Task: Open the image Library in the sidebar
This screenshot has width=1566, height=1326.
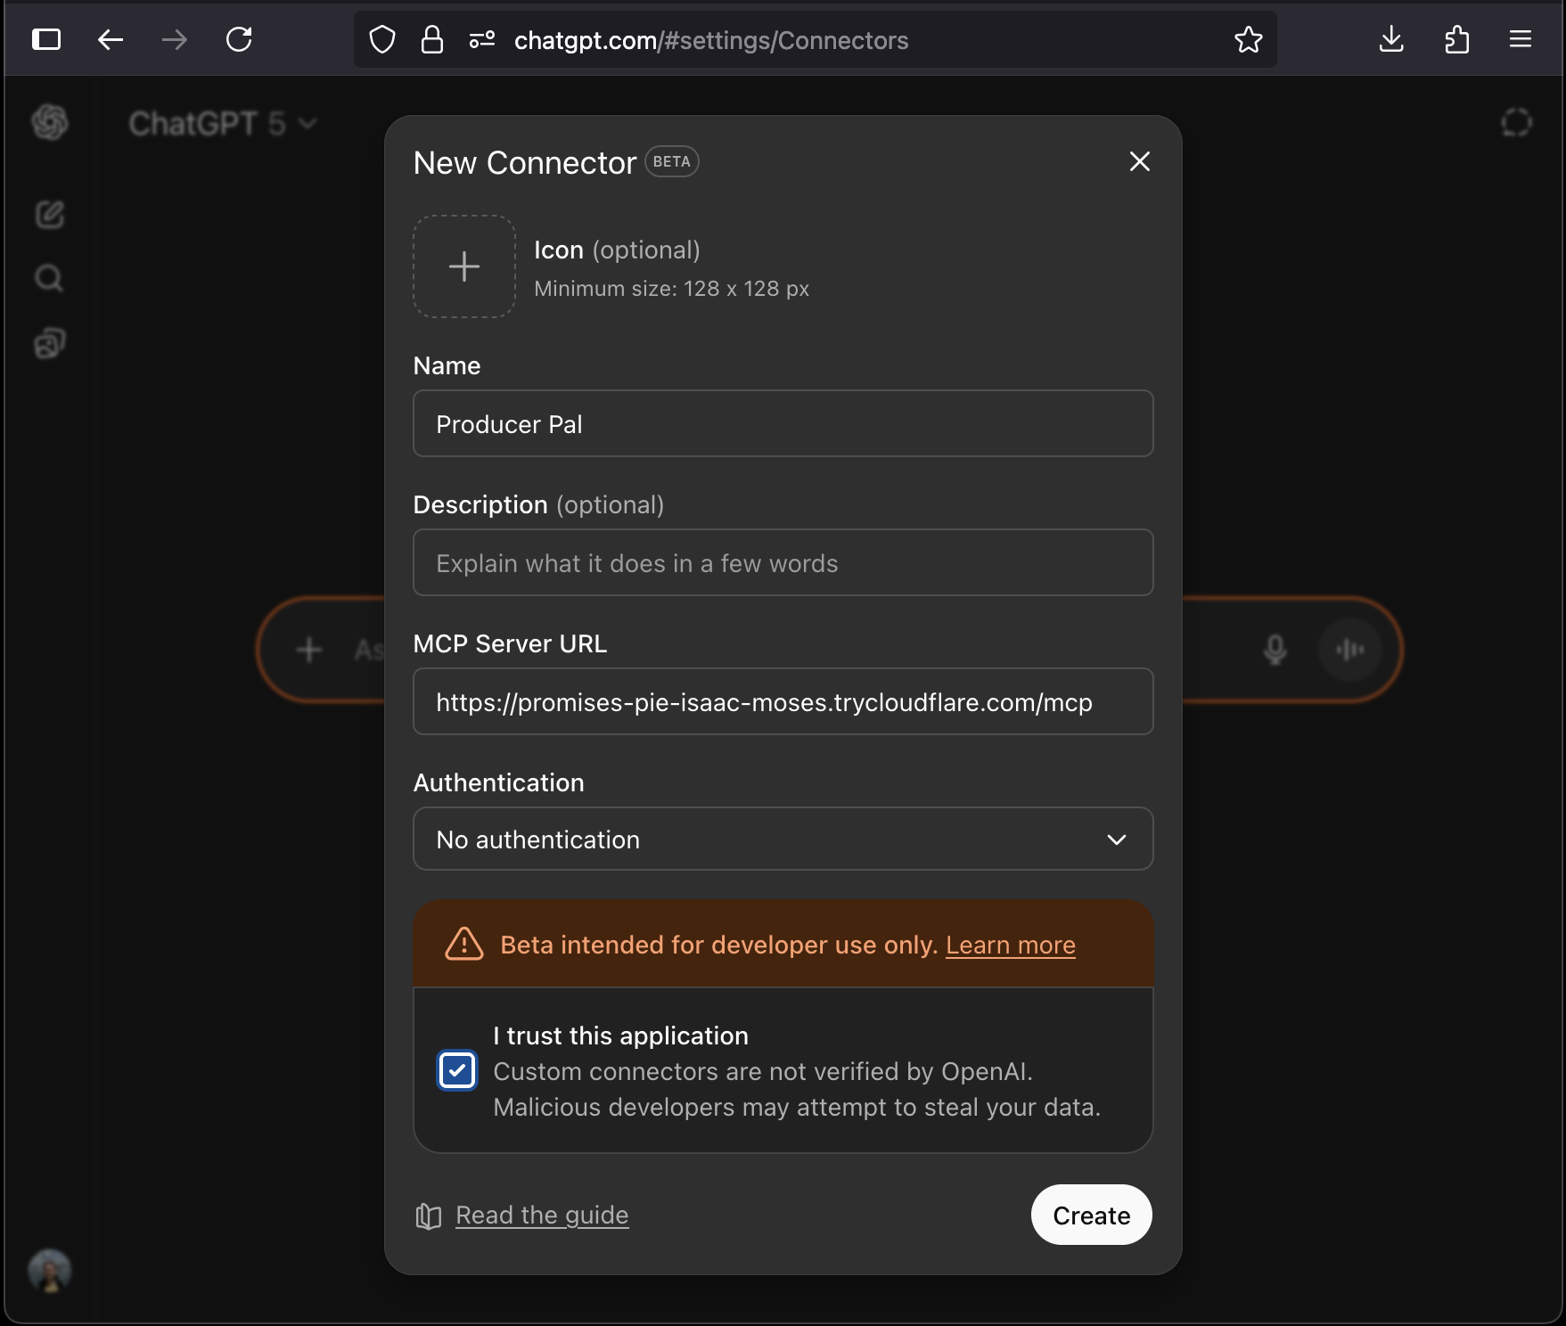Action: pos(49,343)
